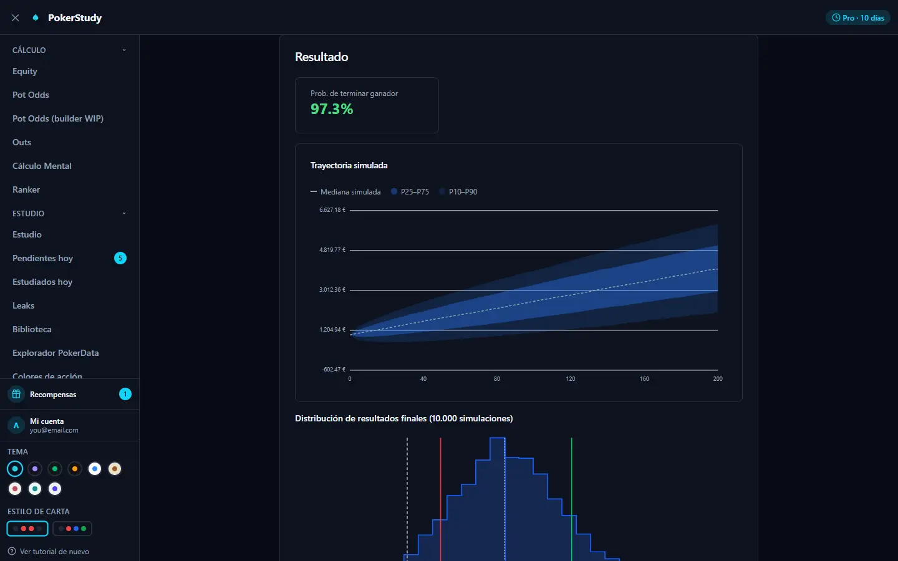Toggle Mediana simulada legend entry
Viewport: 898px width, 561px height.
[x=345, y=191]
